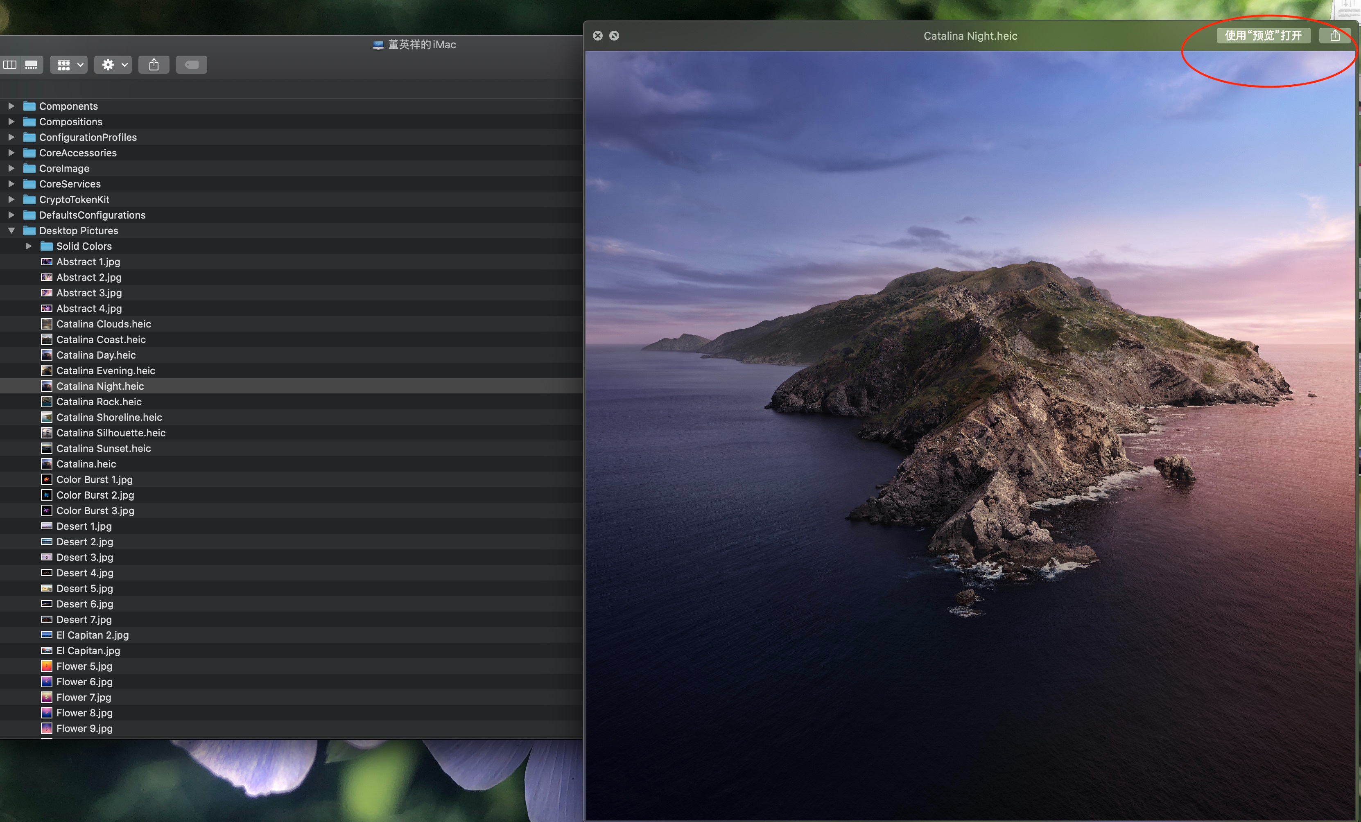Open the group-by arrangement dropdown
Image resolution: width=1361 pixels, height=822 pixels.
pos(69,65)
